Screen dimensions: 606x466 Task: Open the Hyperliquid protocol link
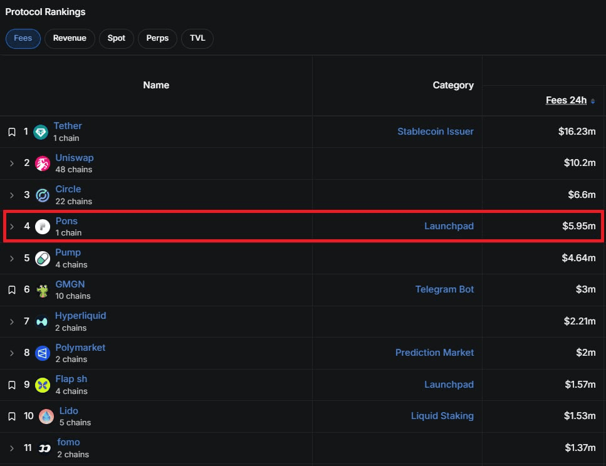click(80, 316)
